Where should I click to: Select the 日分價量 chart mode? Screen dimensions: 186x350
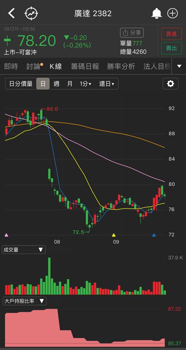21,84
